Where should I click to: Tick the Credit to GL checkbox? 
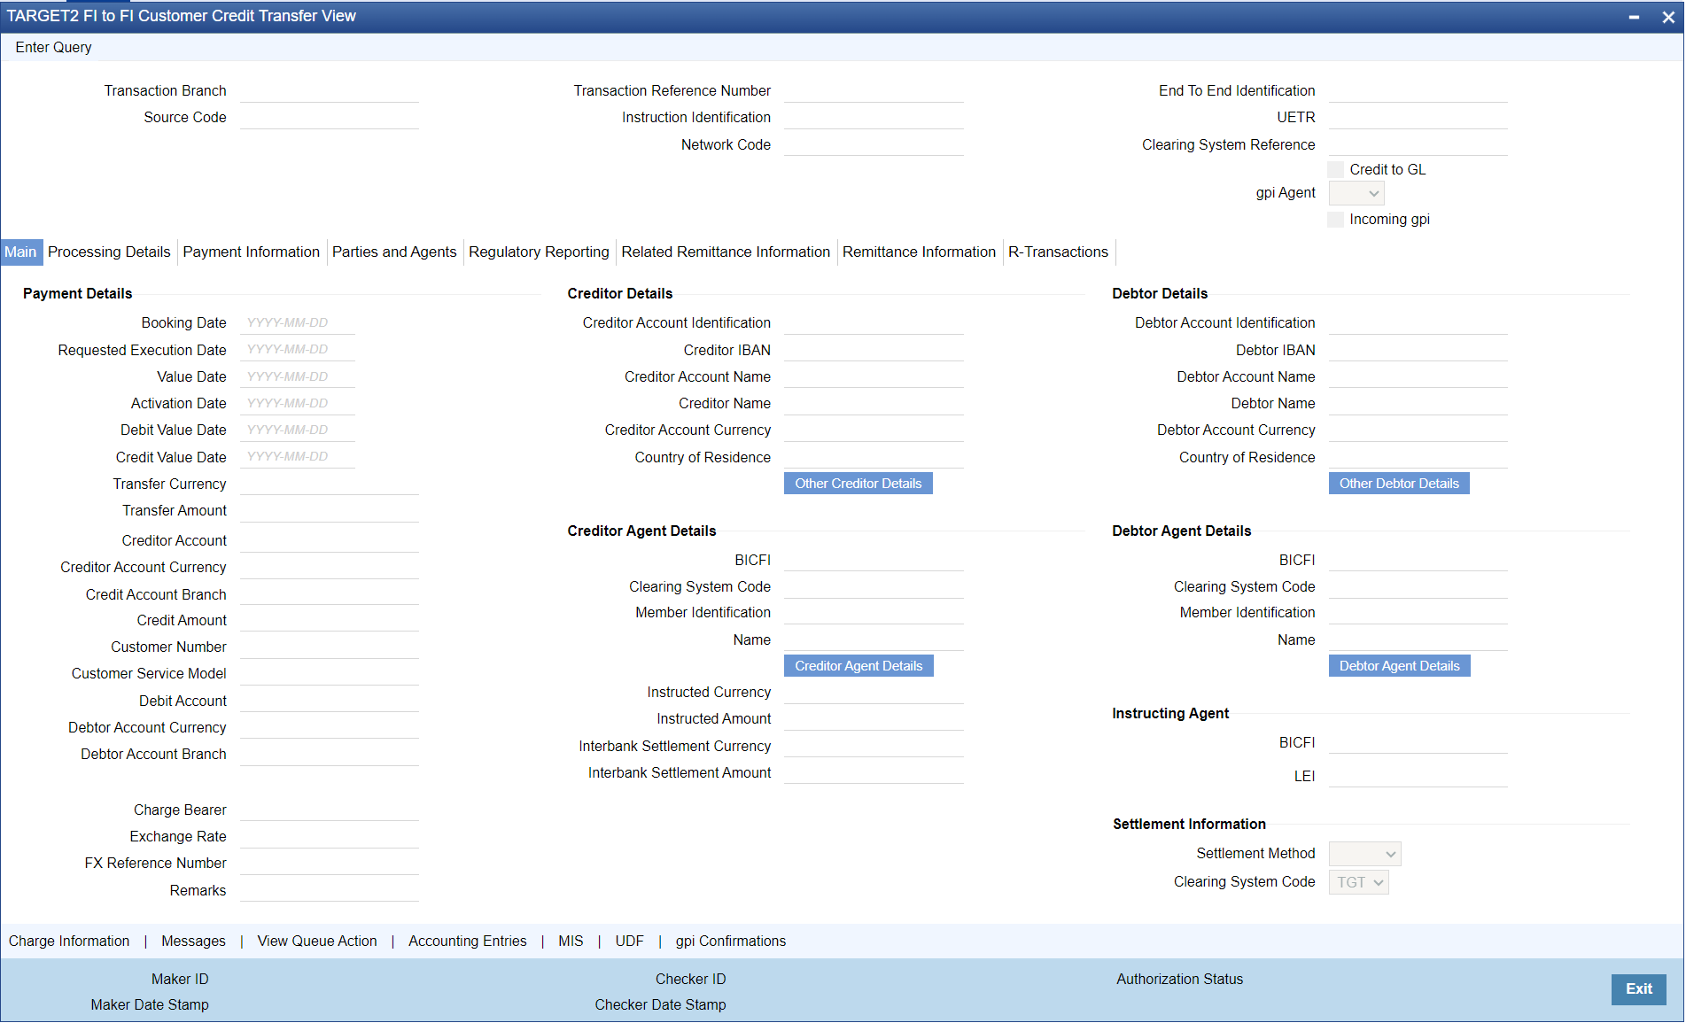pos(1336,169)
